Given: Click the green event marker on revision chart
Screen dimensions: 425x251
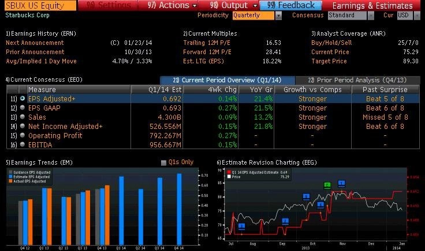Looking at the screenshot, I should pyautogui.click(x=327, y=185).
